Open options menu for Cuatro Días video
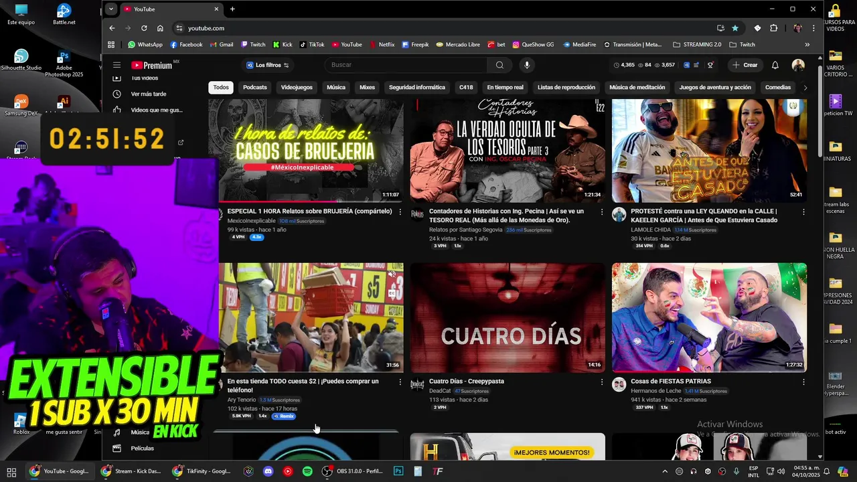 tap(602, 382)
